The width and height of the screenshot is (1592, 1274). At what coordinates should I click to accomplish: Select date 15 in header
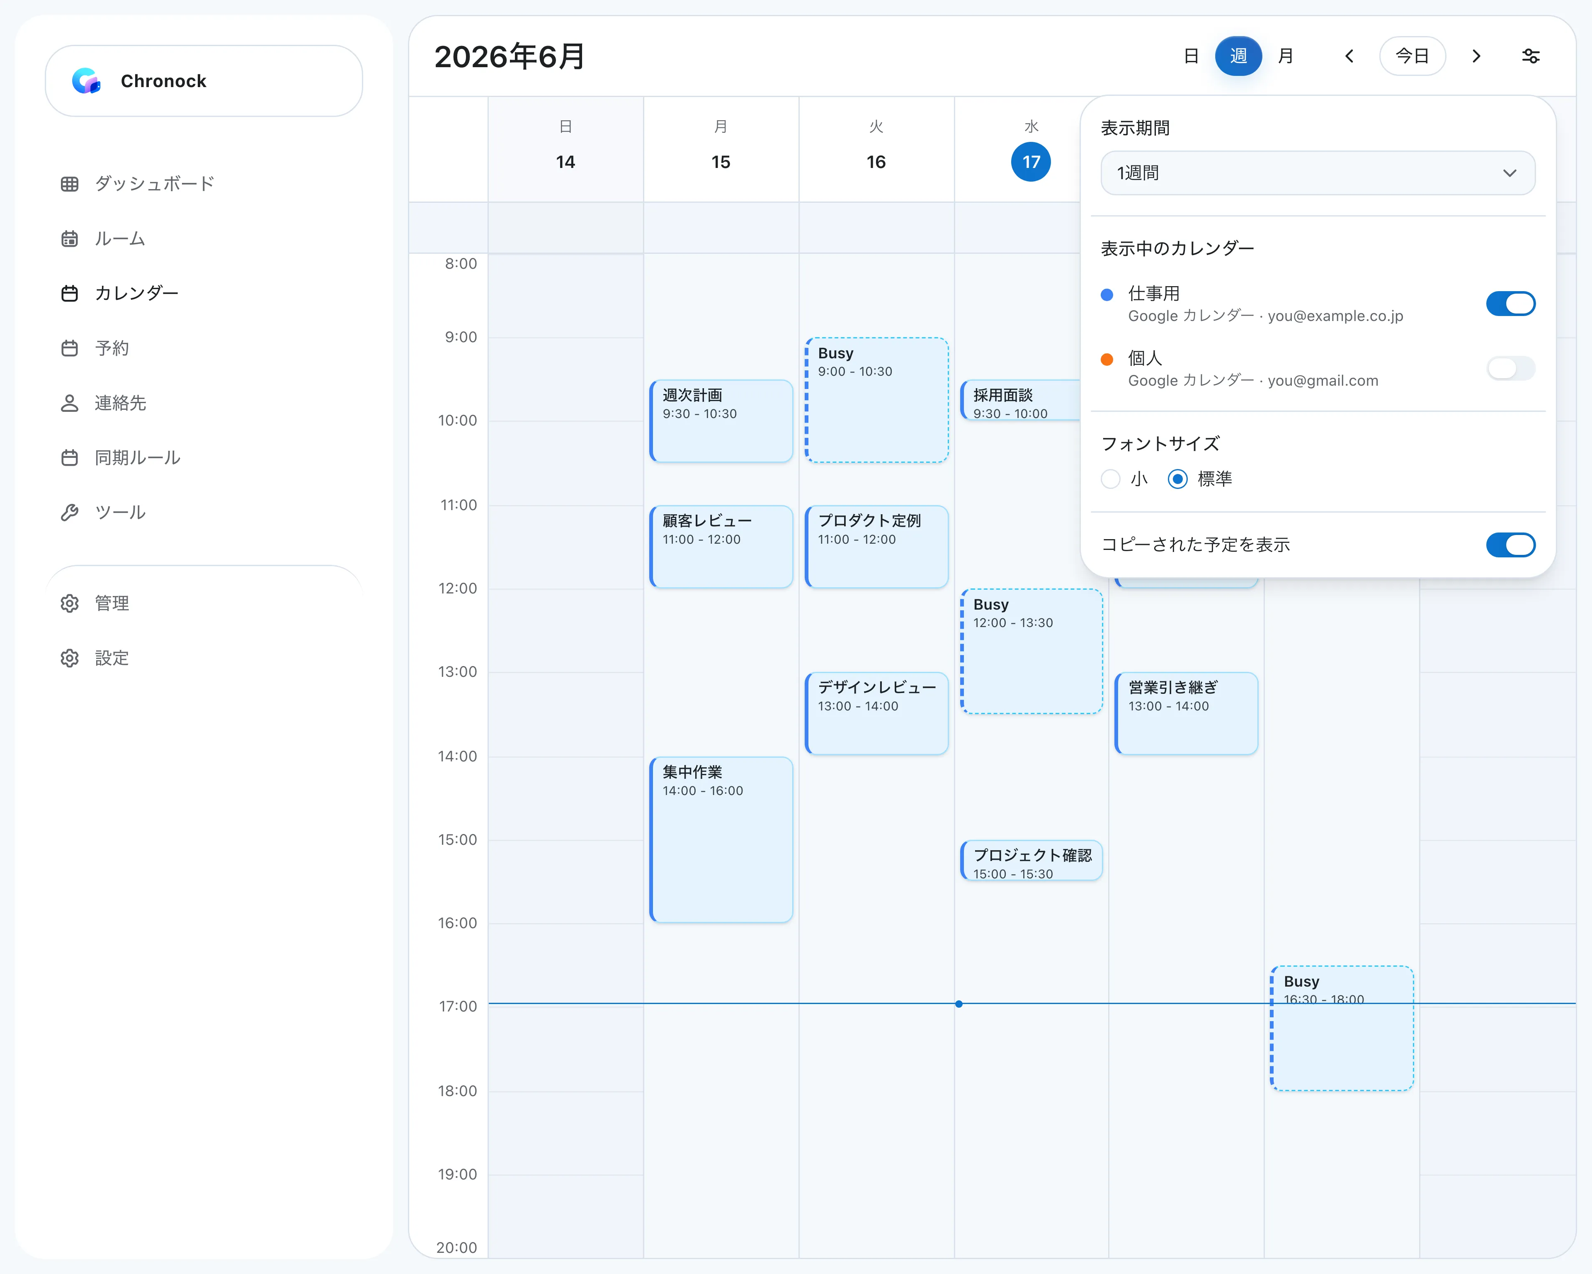(721, 162)
